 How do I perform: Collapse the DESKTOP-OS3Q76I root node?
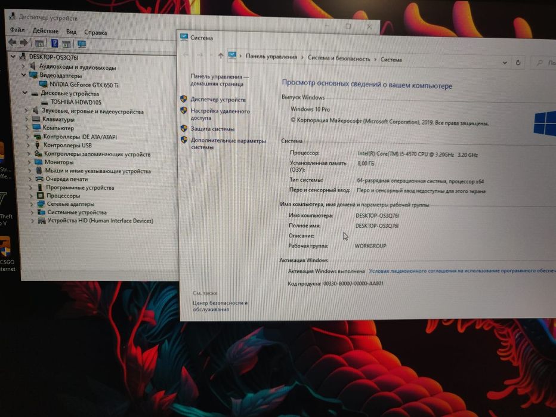tap(13, 57)
